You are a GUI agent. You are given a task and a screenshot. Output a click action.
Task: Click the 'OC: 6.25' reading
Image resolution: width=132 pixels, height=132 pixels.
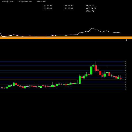(90, 6)
